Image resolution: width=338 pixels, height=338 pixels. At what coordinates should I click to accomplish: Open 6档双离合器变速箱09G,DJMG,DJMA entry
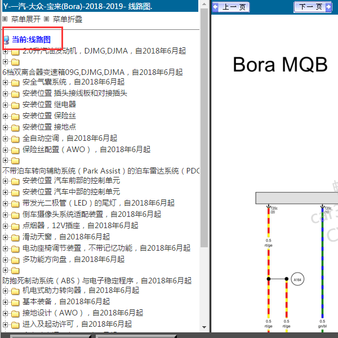pos(92,72)
